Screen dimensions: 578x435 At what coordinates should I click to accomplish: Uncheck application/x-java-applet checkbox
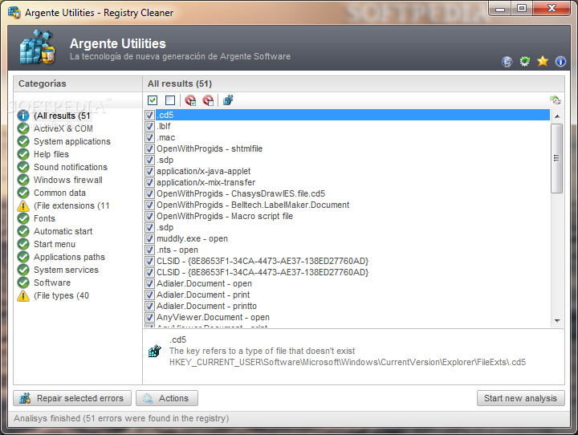pos(149,172)
